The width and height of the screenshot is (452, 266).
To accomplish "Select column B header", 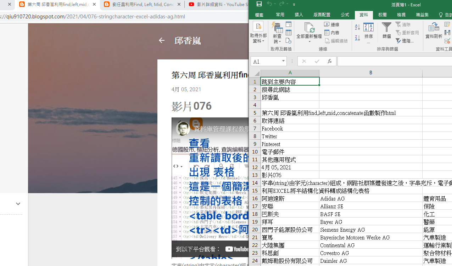I will point(371,73).
